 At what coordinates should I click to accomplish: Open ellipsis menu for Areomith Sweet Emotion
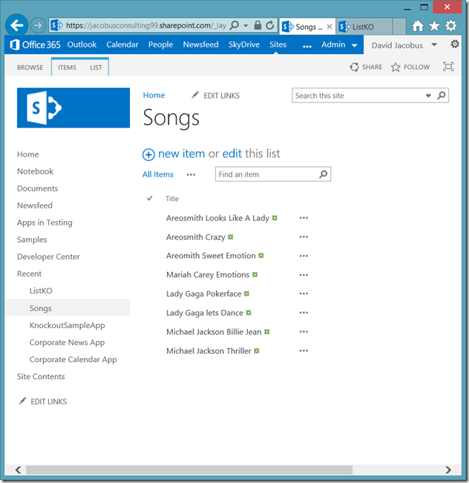coord(304,256)
